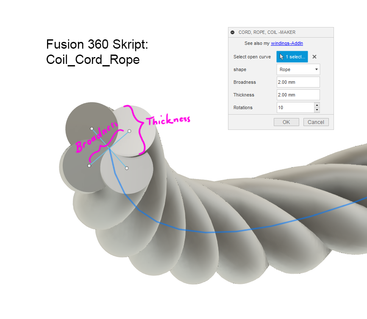Open the shape dropdown showing Rope
Viewport: 367px width, 319px height.
tap(298, 69)
